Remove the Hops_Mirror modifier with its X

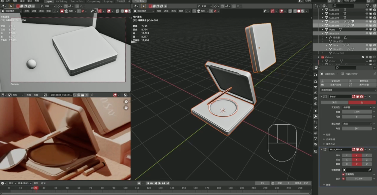(x=370, y=149)
